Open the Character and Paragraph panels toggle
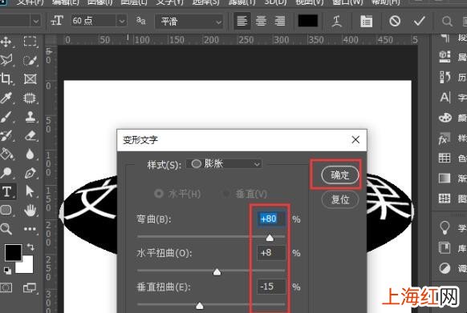This screenshot has height=313, width=467. pyautogui.click(x=366, y=22)
